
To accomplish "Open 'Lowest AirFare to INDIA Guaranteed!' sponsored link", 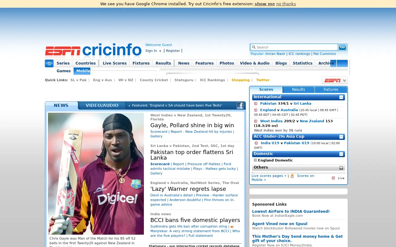I will [291, 211].
